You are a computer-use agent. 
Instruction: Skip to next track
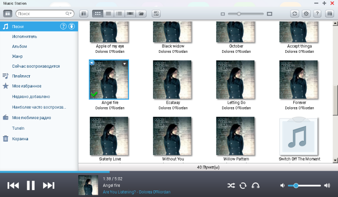[x=48, y=185]
